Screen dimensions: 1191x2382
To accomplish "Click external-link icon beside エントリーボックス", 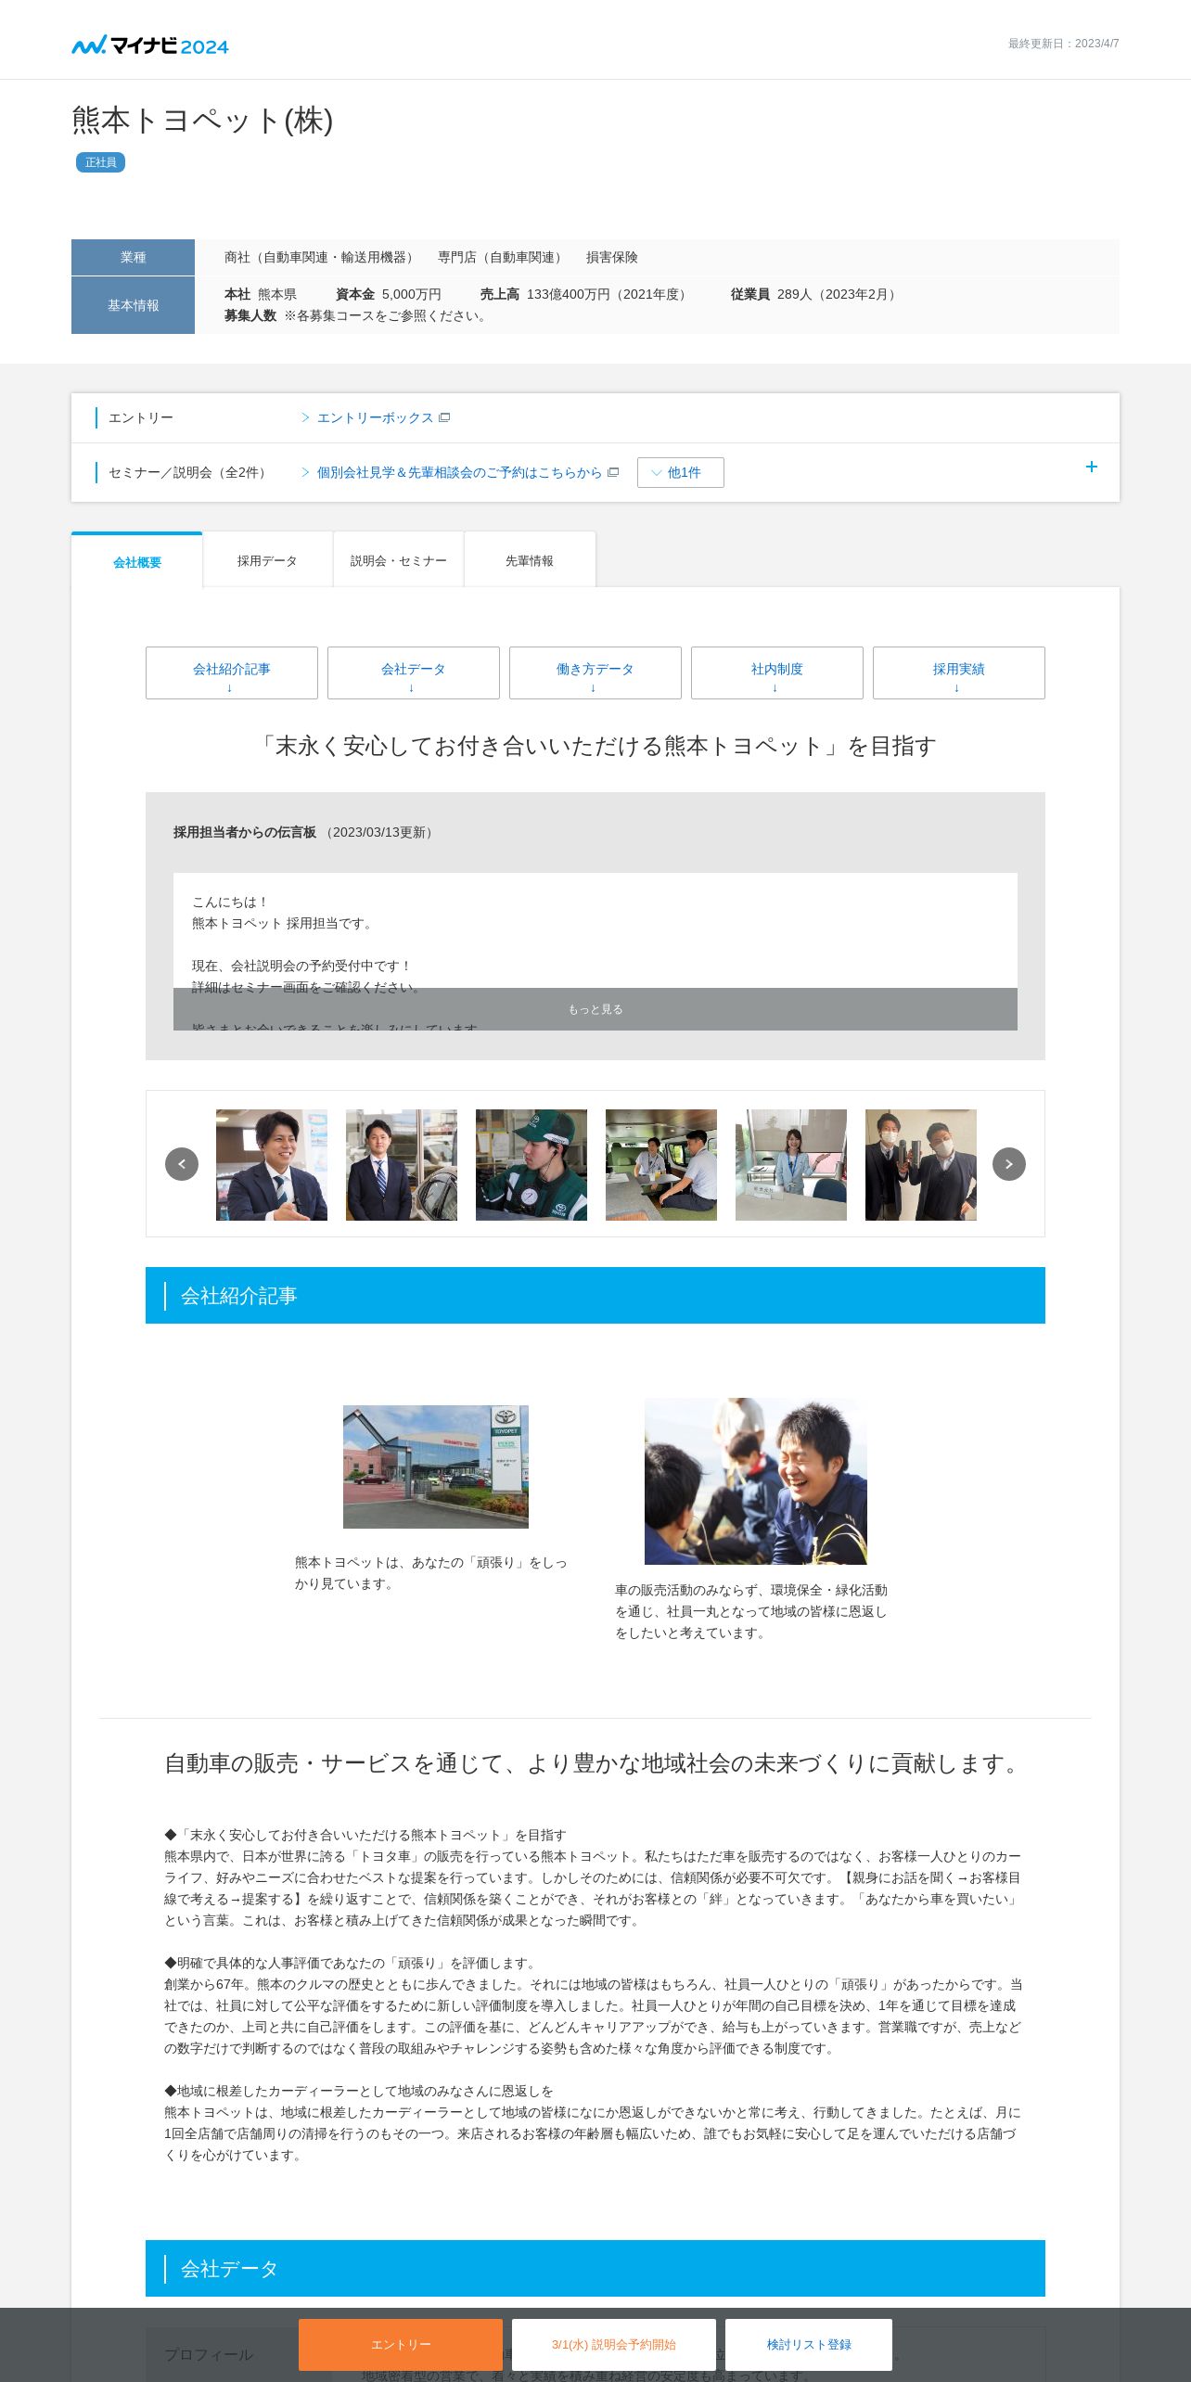I will 444,418.
